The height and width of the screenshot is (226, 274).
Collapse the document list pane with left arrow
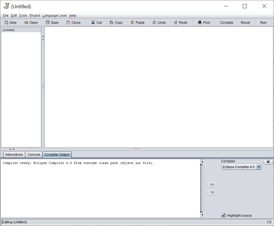coord(43,36)
